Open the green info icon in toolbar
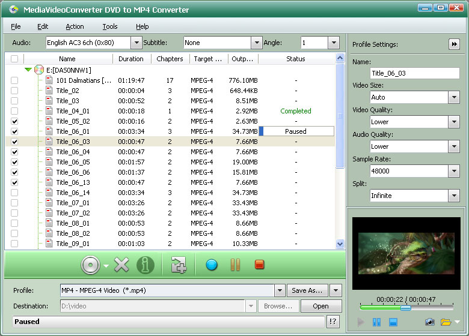The height and width of the screenshot is (336, 469). point(145,265)
